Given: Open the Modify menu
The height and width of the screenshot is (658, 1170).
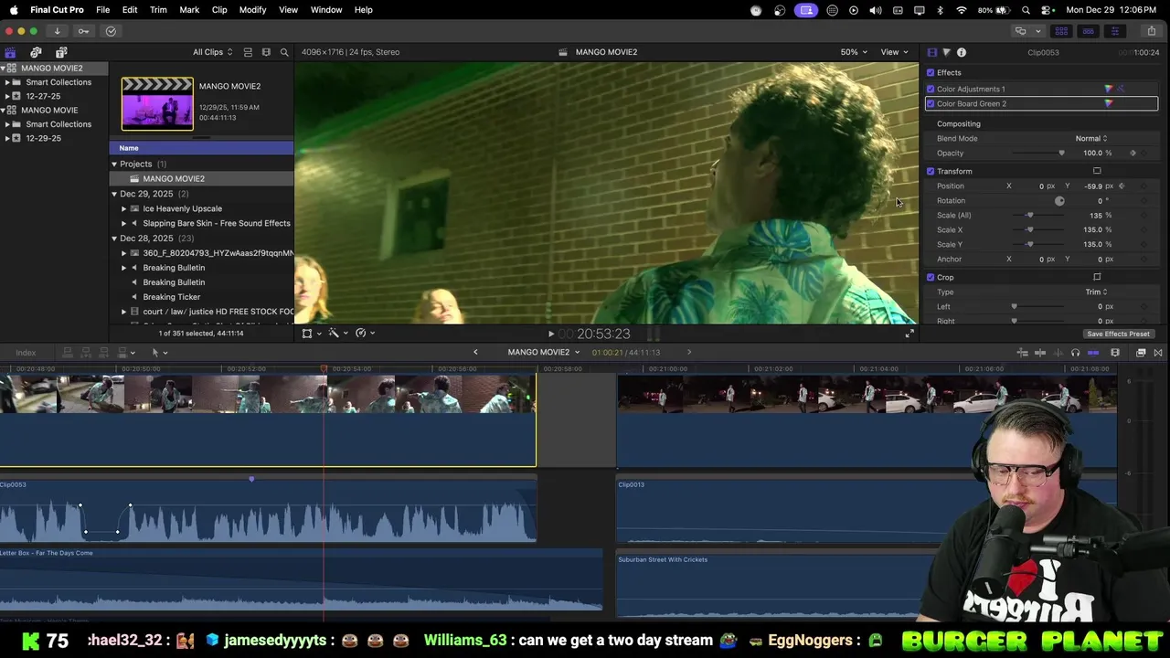Looking at the screenshot, I should (x=252, y=9).
